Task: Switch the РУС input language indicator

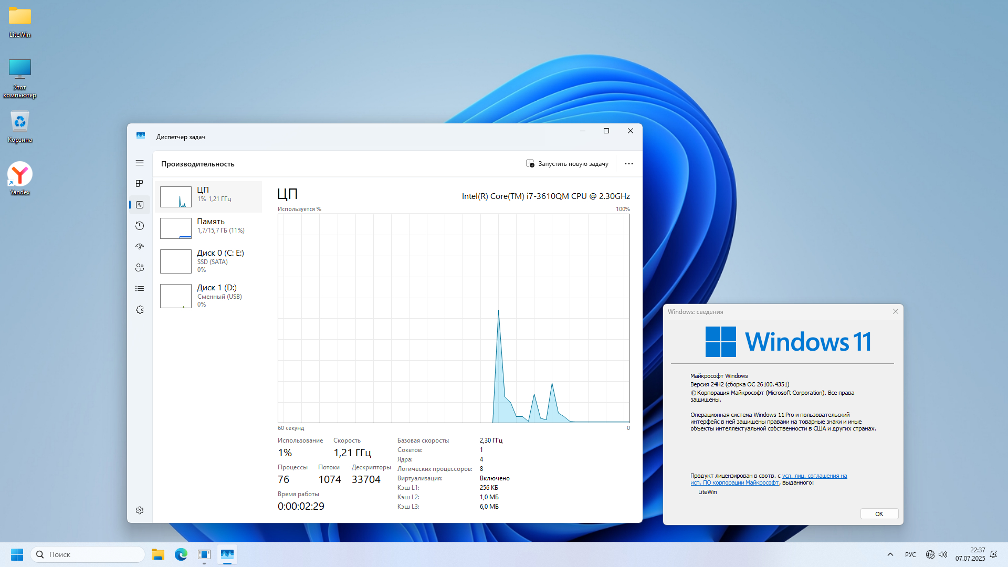Action: [910, 554]
